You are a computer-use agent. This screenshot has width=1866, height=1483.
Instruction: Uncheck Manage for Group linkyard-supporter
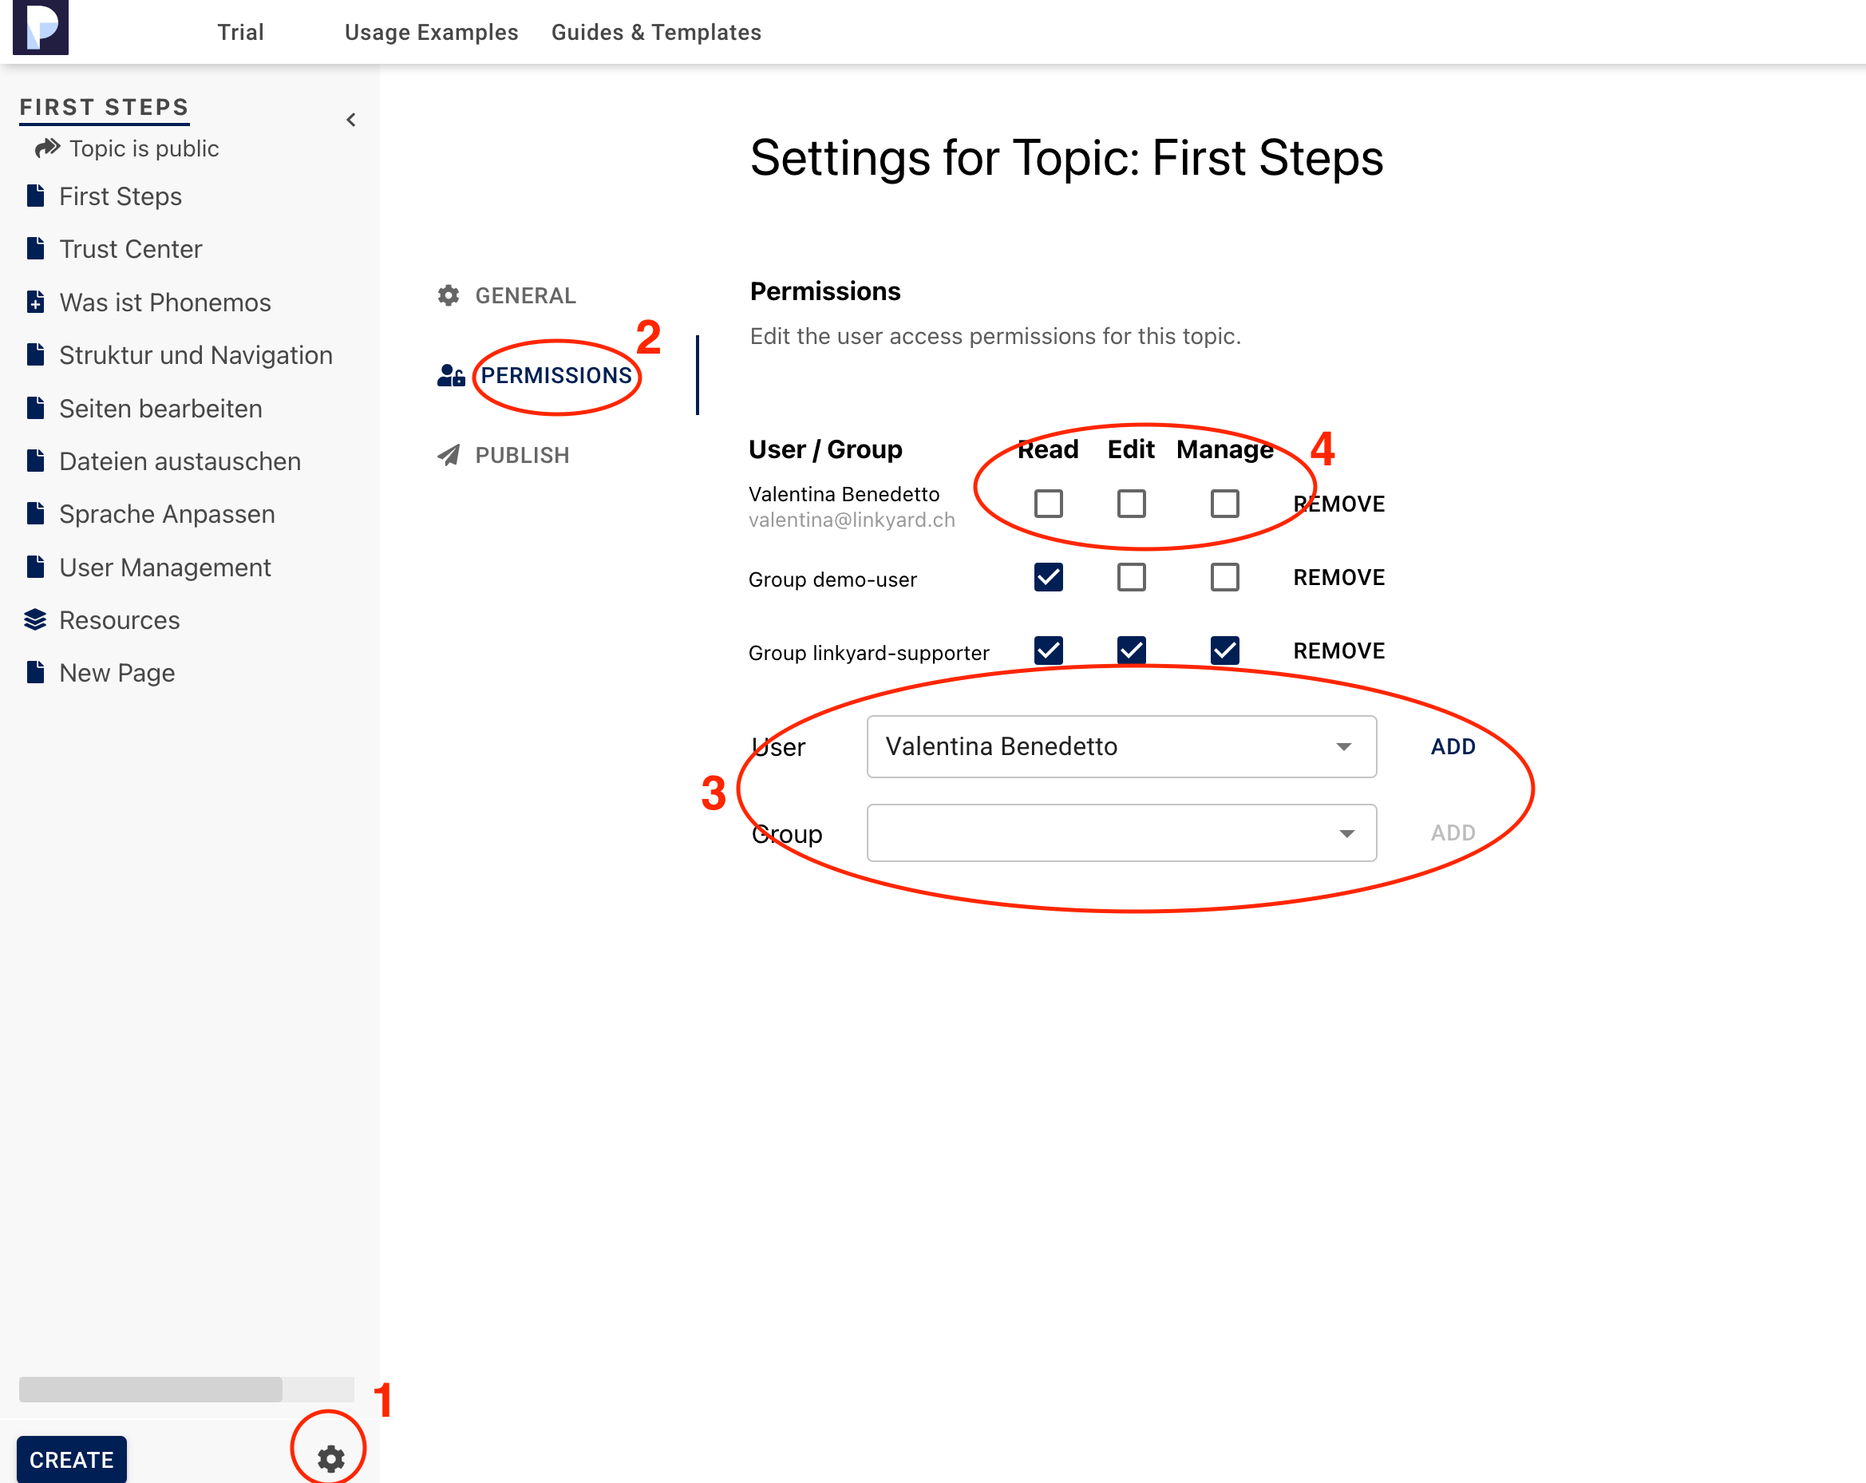pyautogui.click(x=1224, y=651)
